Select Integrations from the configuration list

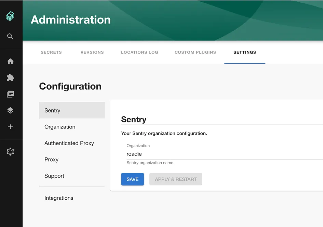59,198
